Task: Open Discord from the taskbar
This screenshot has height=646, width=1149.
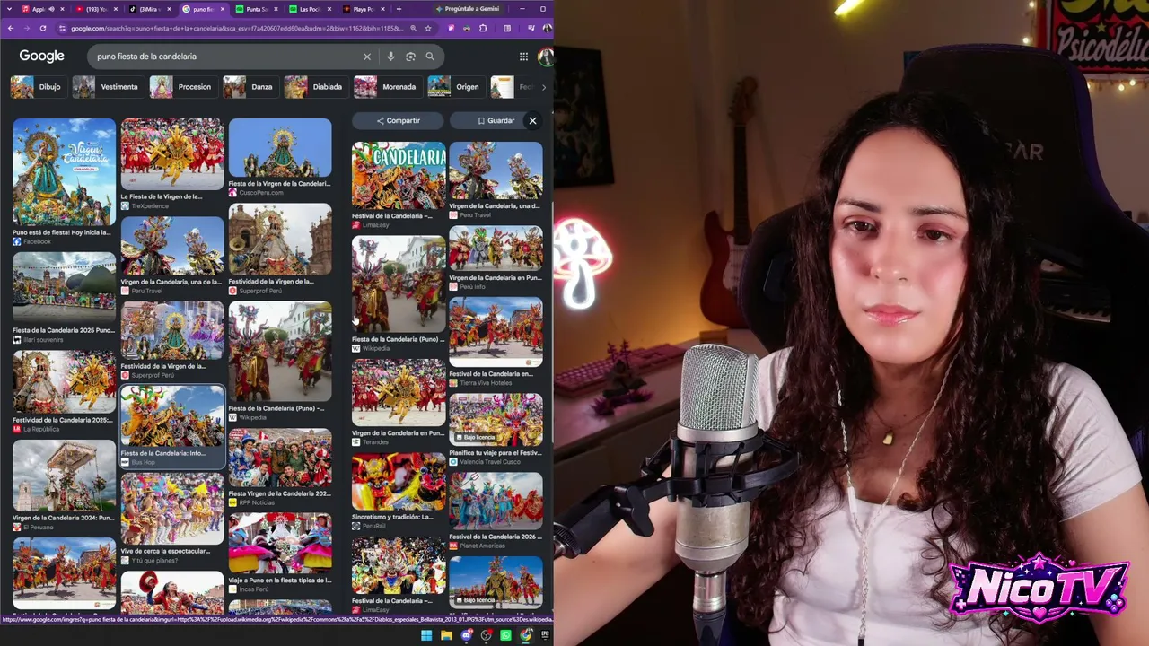Action: tap(467, 635)
